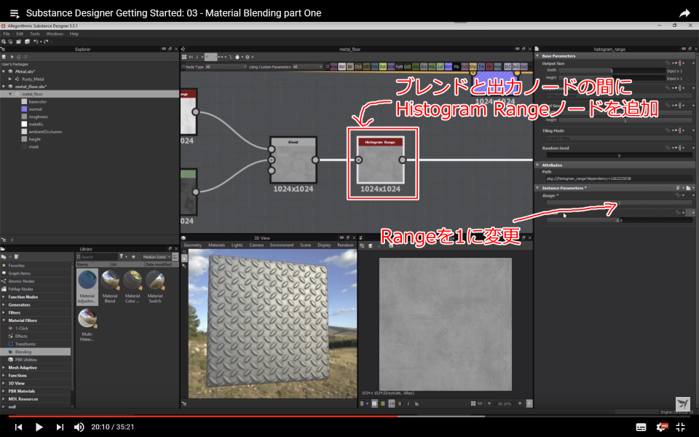Open the Geometry menu in 3D View
This screenshot has height=437, width=699.
[x=192, y=245]
